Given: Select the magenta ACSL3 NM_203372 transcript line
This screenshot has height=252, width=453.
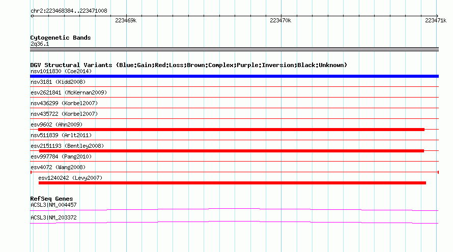Looking at the screenshot, I should pos(234,222).
